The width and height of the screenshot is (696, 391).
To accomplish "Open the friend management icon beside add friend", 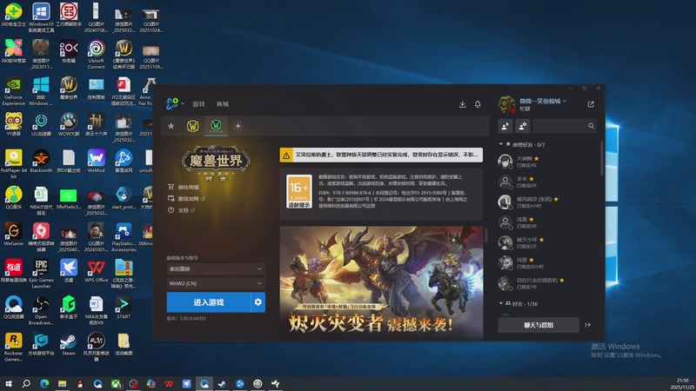I will (x=523, y=126).
